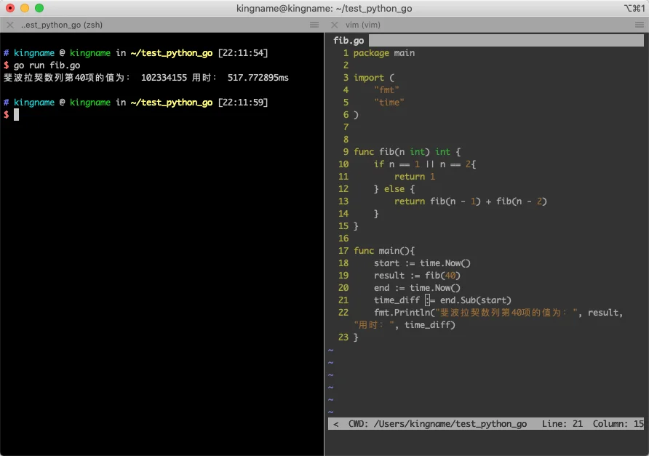649x456 pixels.
Task: Click 'Column: 15' in the vim status bar
Action: tap(618, 424)
